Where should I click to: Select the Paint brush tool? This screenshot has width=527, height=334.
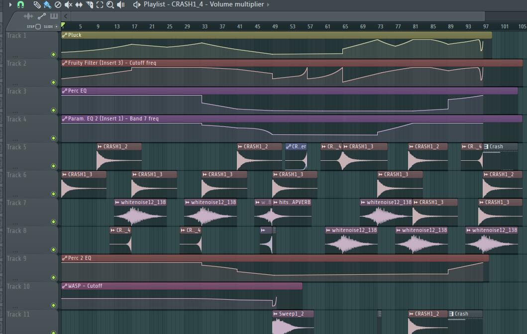(47, 4)
